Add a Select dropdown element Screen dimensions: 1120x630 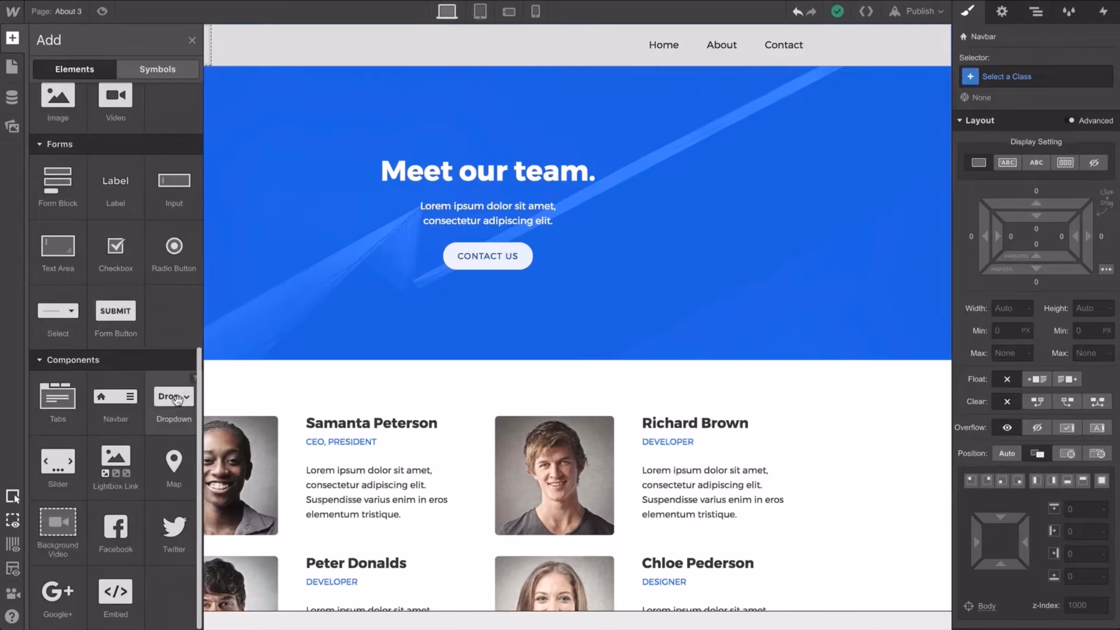[x=58, y=318]
